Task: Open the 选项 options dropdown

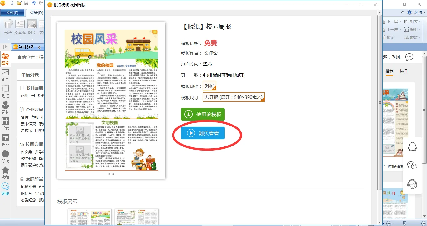Action: coord(420,13)
